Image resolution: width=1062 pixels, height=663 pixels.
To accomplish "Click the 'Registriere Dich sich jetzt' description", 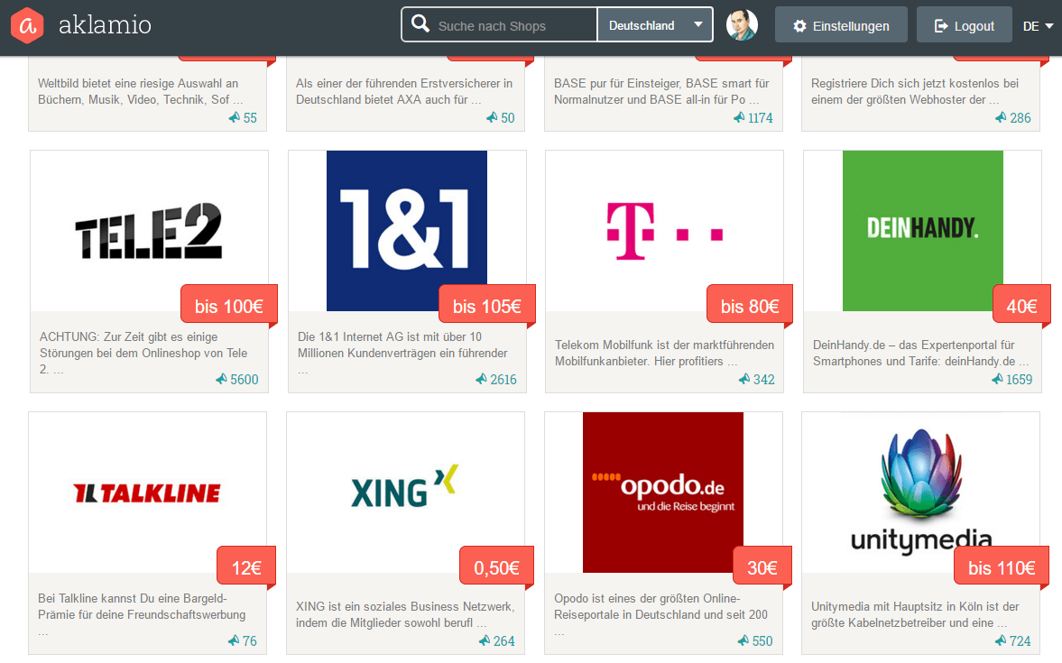I will tap(915, 91).
